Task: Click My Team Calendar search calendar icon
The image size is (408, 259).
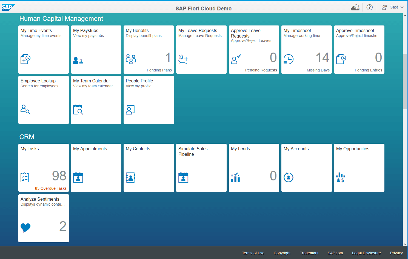Action: 78,110
